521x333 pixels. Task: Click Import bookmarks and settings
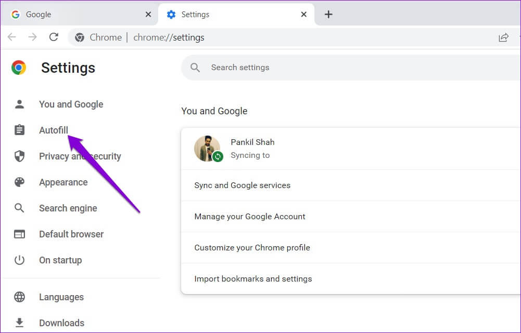click(x=351, y=278)
